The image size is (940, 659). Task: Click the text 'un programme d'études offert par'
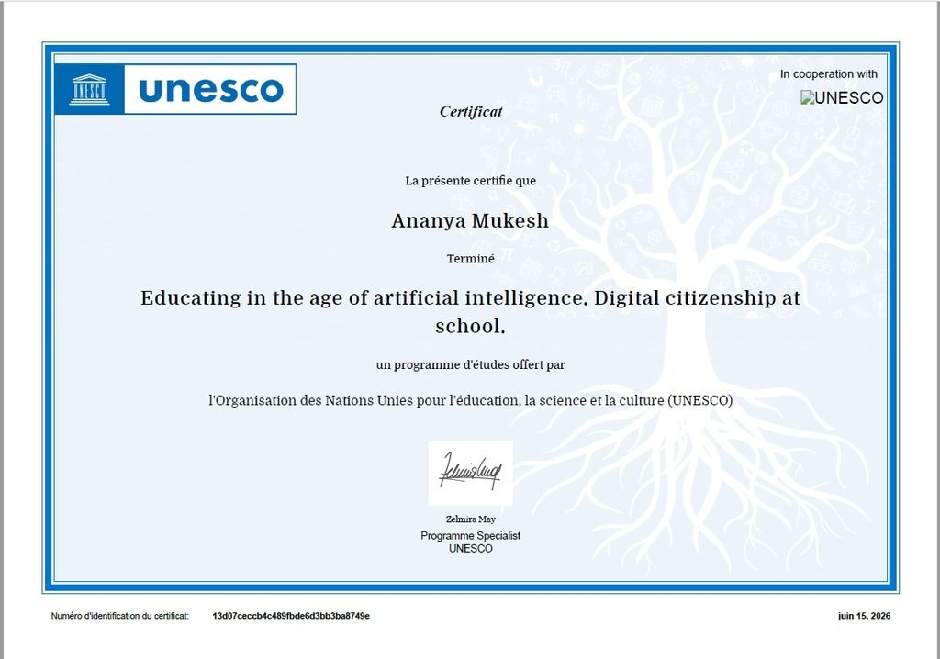(x=471, y=364)
